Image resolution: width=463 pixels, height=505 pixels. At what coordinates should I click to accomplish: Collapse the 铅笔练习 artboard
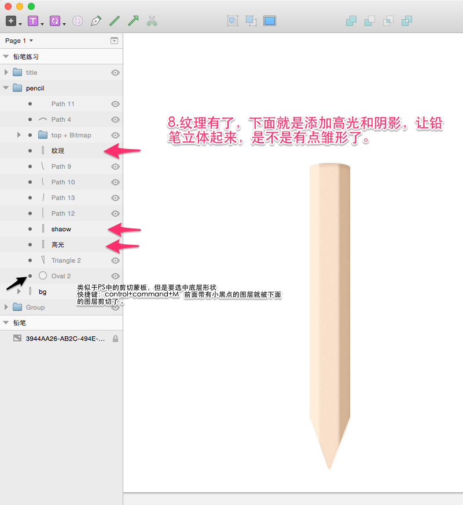tap(6, 56)
